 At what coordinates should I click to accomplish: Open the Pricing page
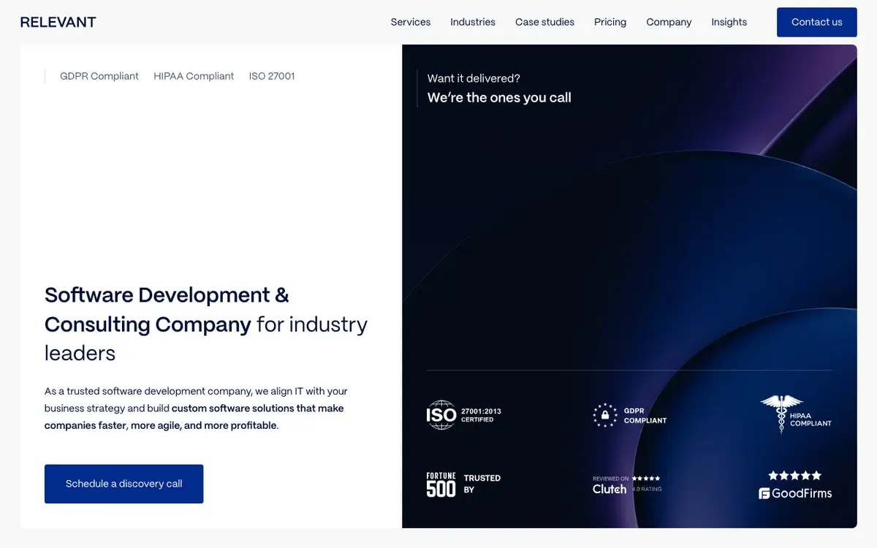(610, 22)
